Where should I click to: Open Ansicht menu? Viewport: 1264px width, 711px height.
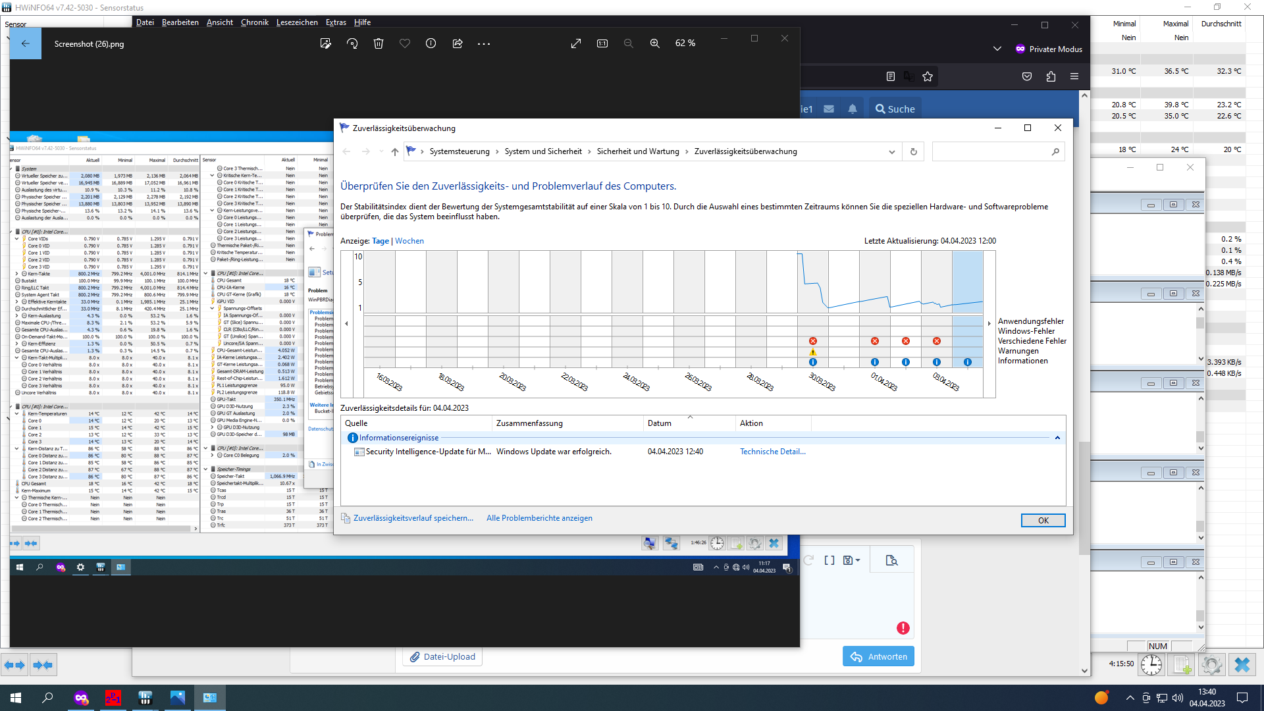coord(219,22)
